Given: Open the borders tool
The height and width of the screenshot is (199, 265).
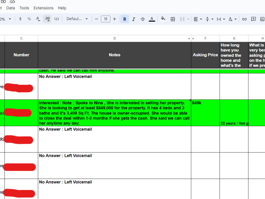Looking at the screenshot, I should 173,19.
